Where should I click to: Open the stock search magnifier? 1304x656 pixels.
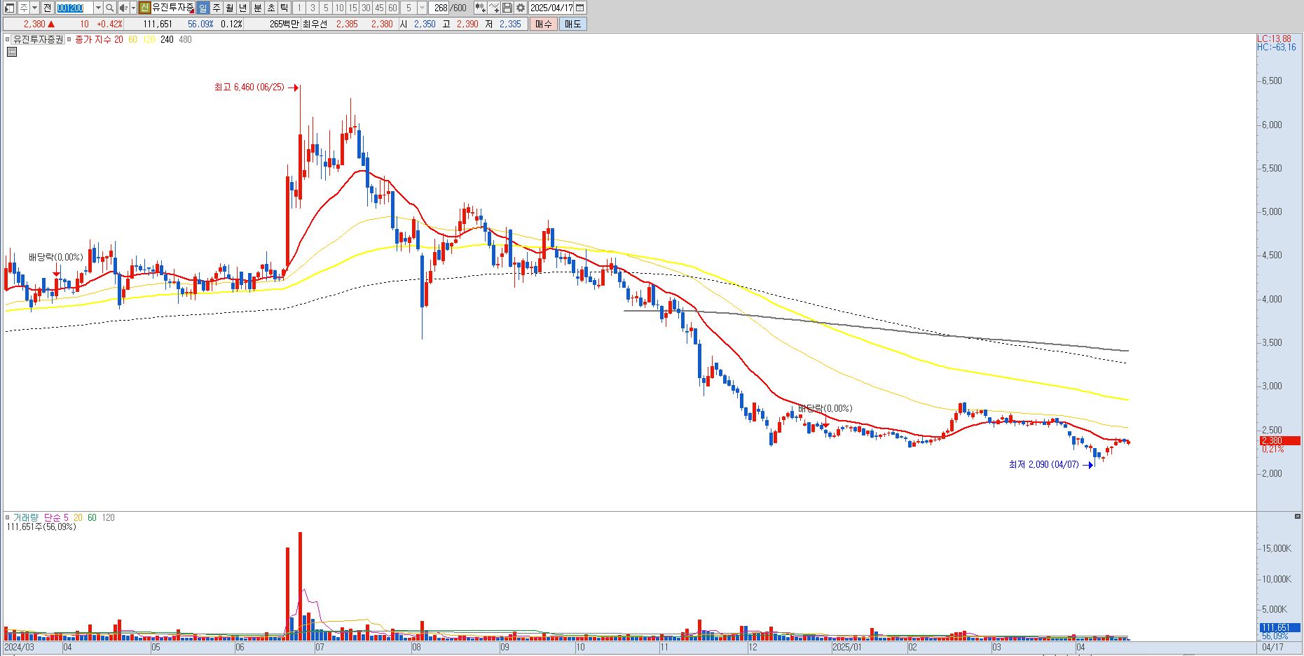point(110,8)
